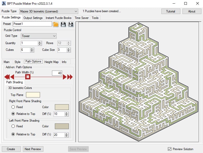
Task: Save the current preset icon
Action: [63, 24]
